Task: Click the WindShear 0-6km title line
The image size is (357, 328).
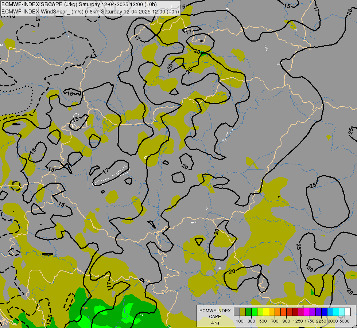Action: (x=90, y=12)
